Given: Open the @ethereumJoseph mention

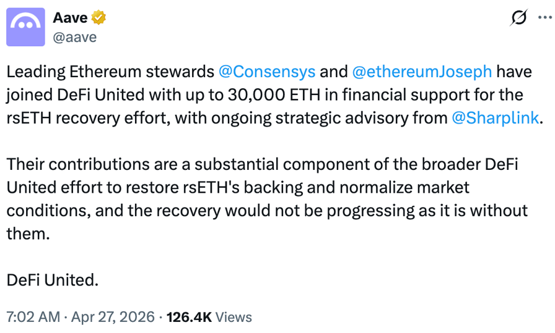Looking at the screenshot, I should point(422,71).
